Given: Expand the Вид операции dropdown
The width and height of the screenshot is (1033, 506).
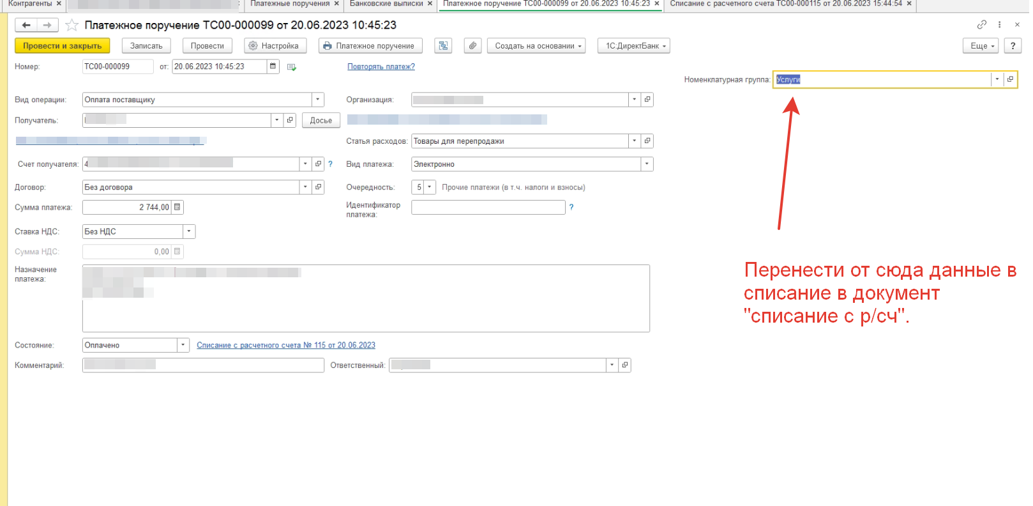Looking at the screenshot, I should pos(318,100).
